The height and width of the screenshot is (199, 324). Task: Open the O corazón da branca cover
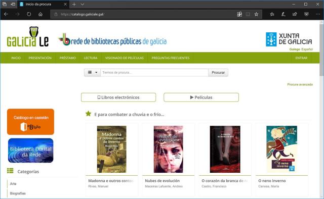(x=225, y=149)
